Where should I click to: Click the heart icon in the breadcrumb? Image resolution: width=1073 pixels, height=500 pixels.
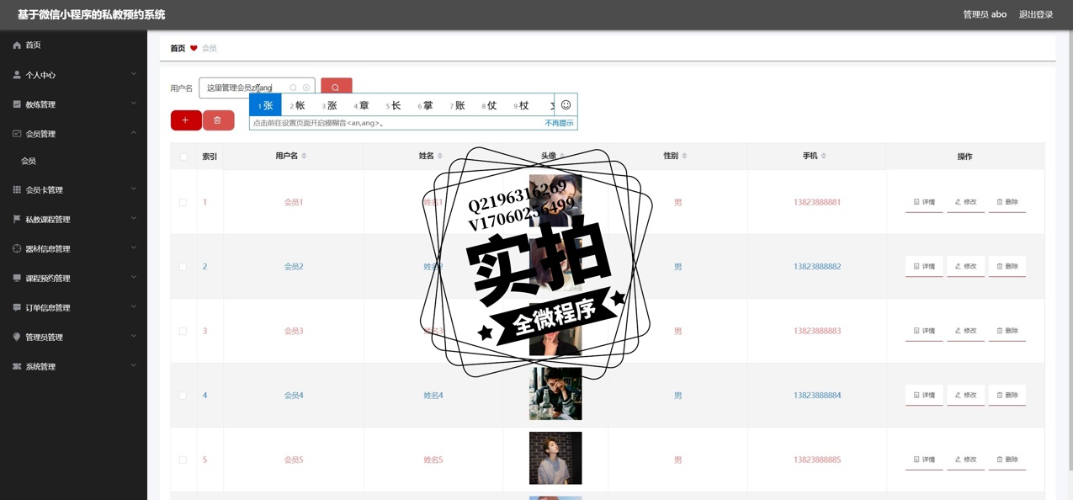[194, 48]
